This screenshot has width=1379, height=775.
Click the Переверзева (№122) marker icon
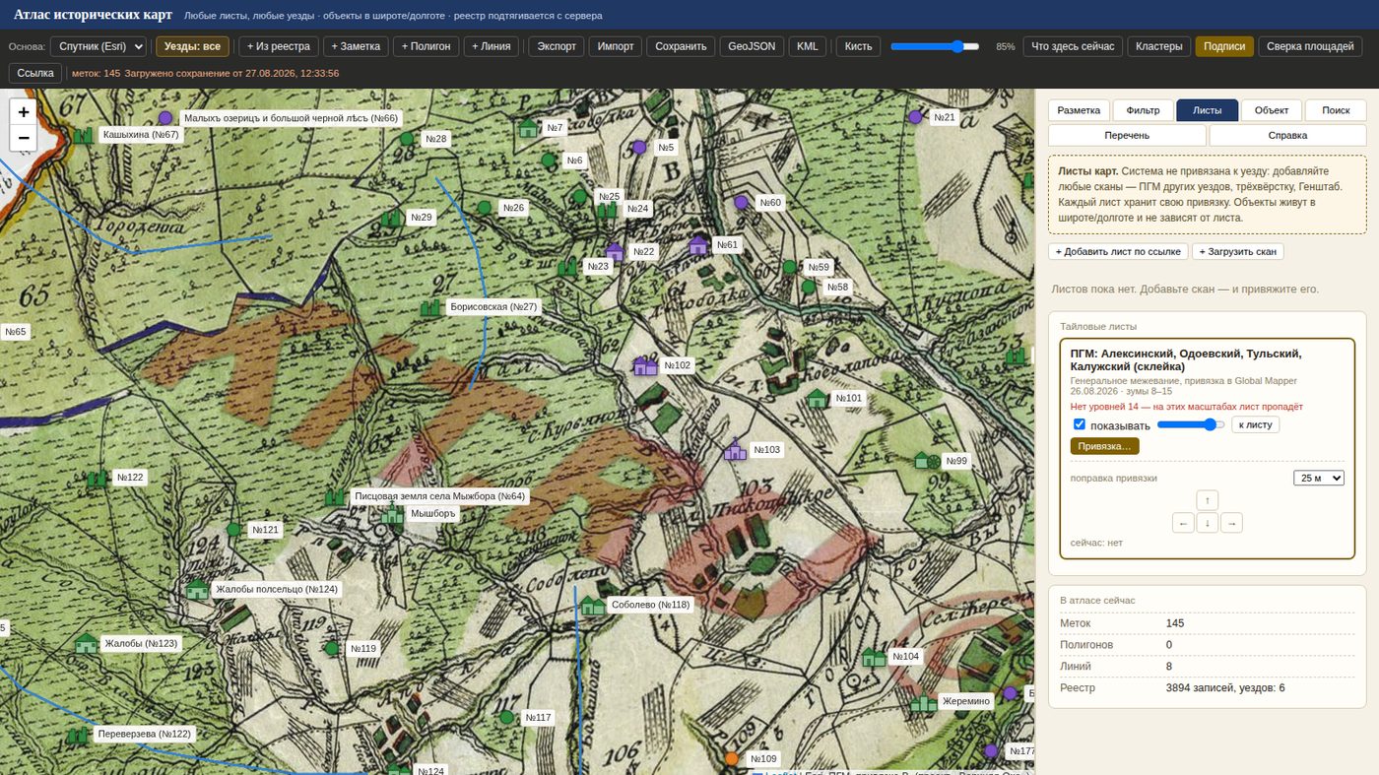tap(78, 734)
